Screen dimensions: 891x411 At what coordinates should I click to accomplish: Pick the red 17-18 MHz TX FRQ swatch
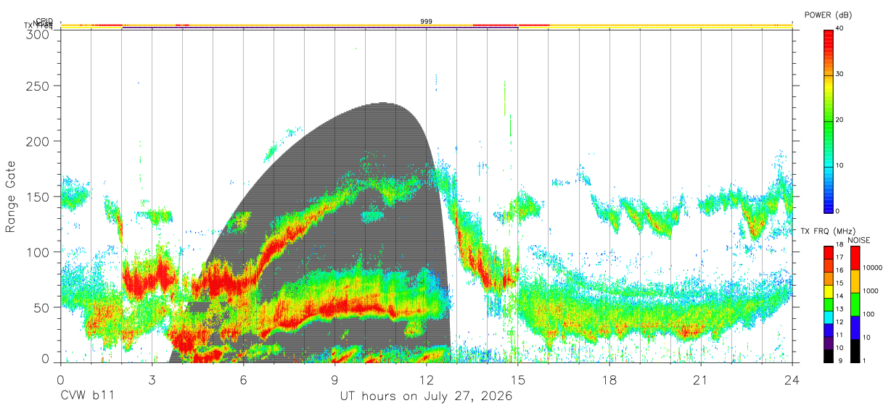coord(828,252)
